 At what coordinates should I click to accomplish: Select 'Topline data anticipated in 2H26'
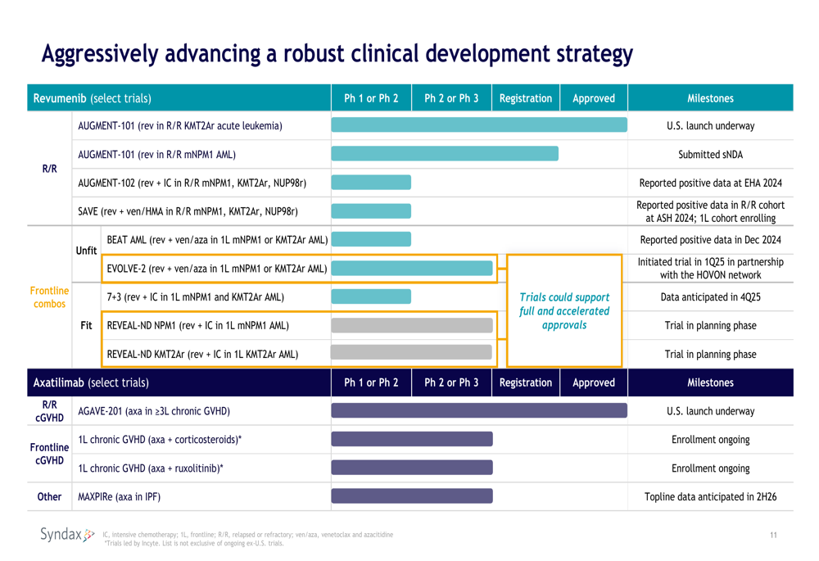coord(710,497)
